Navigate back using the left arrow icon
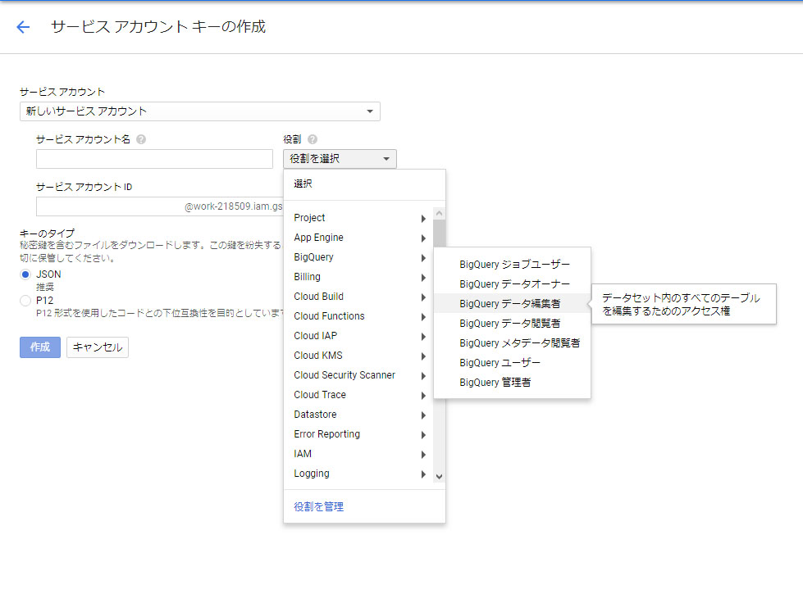The height and width of the screenshot is (594, 803). [x=22, y=27]
